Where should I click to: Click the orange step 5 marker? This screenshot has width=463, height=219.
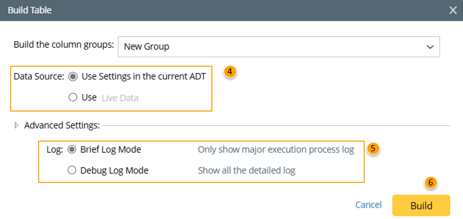click(x=373, y=149)
